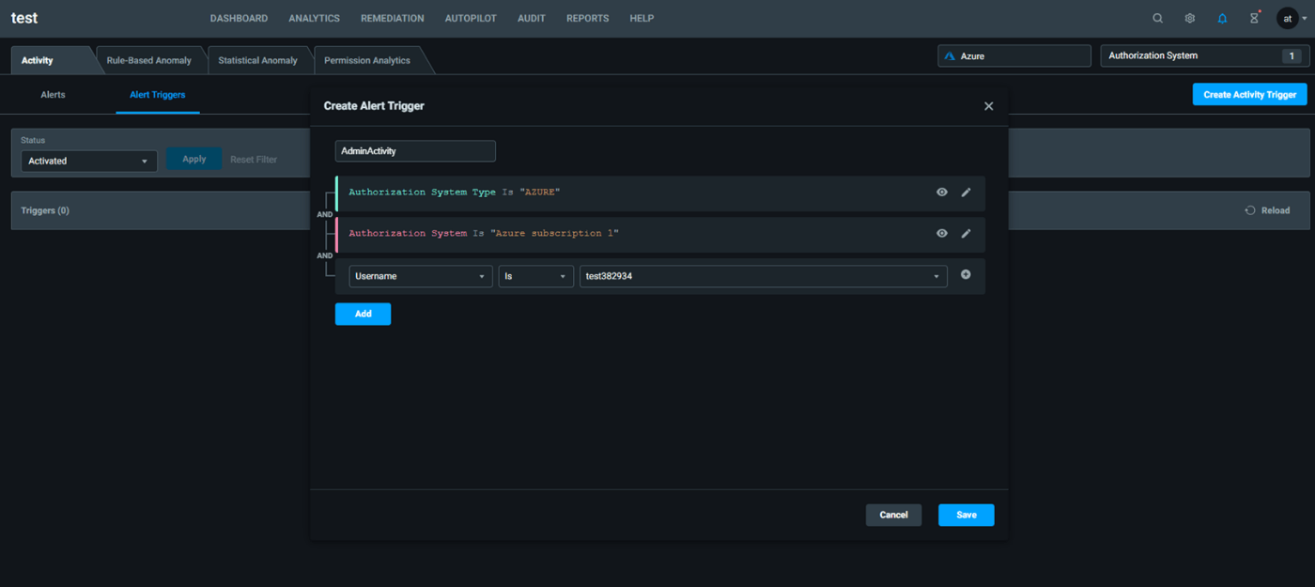This screenshot has width=1315, height=587.
Task: Add a condition with the plus icon
Action: pos(966,275)
